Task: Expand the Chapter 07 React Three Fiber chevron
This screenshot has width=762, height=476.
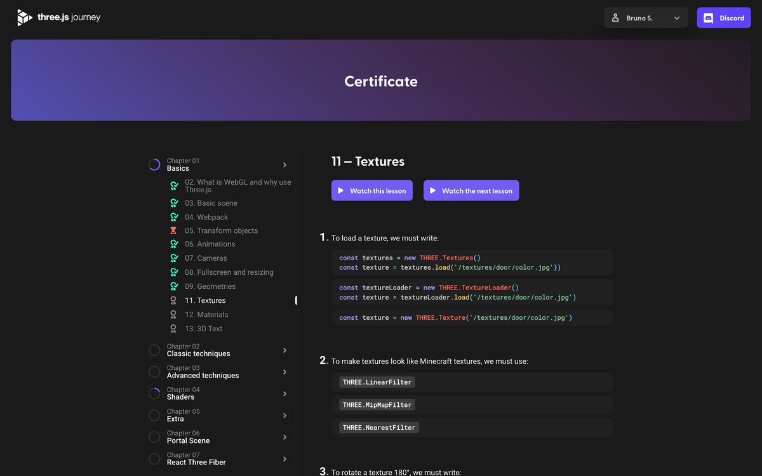Action: [284, 459]
